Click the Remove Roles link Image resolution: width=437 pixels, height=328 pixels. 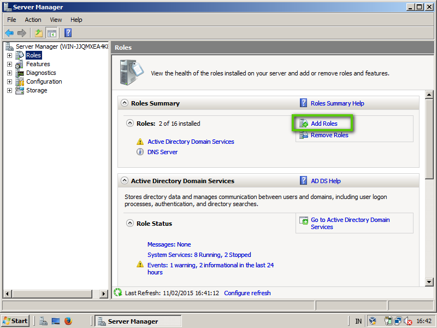tap(329, 135)
